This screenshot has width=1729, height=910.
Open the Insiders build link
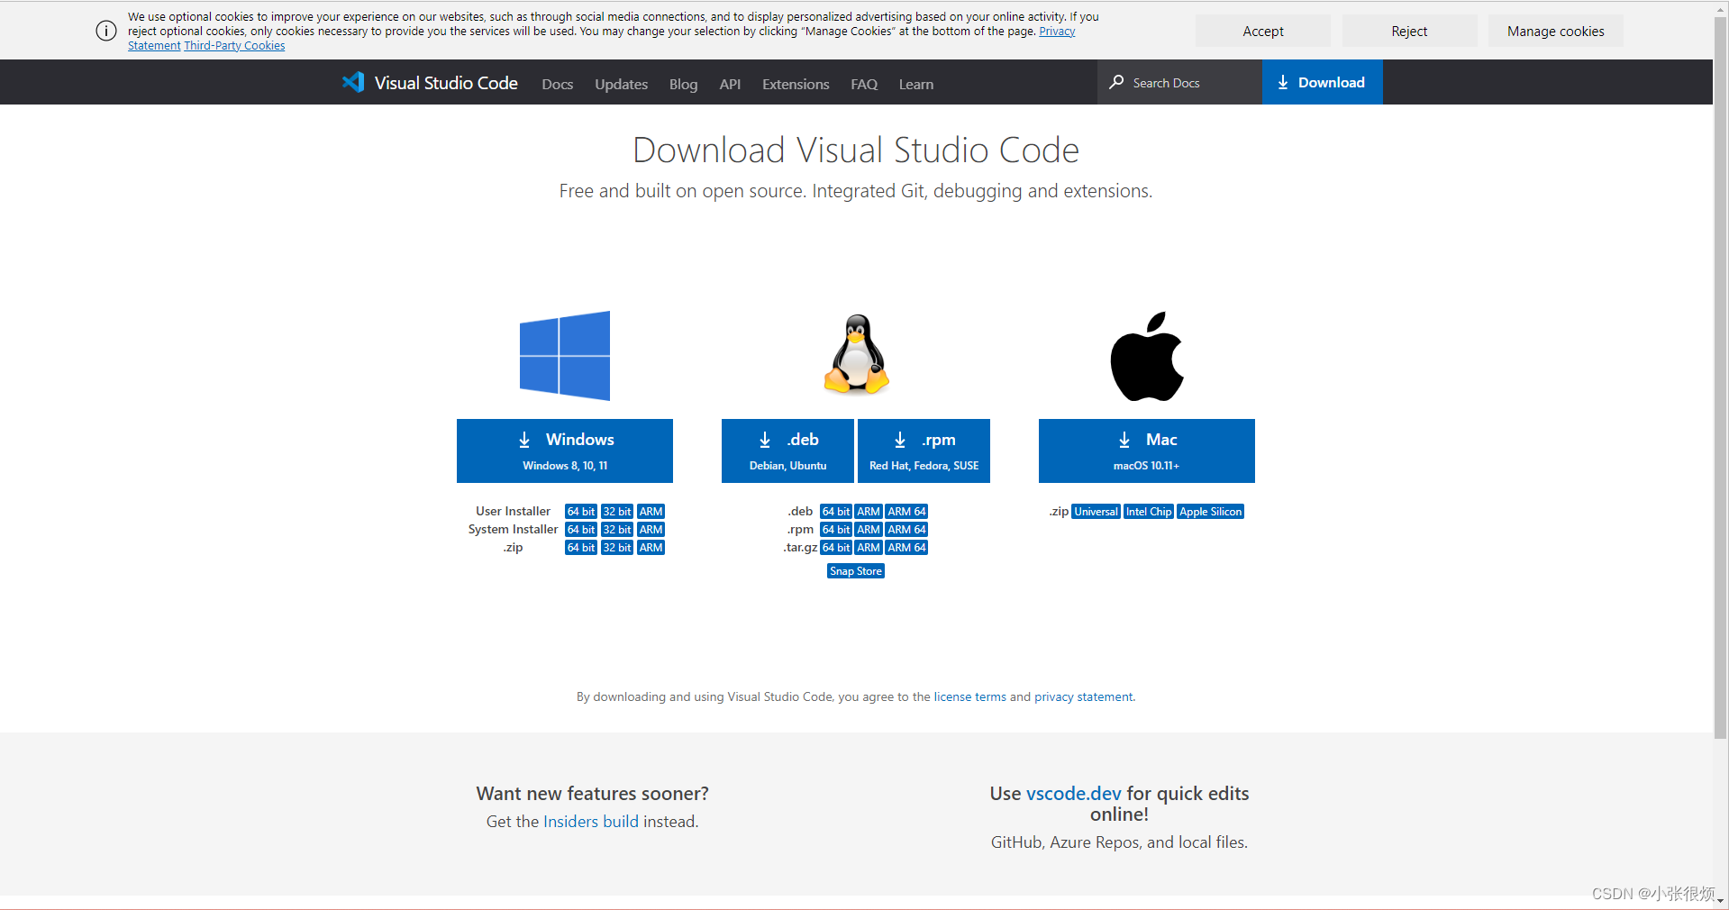coord(591,822)
